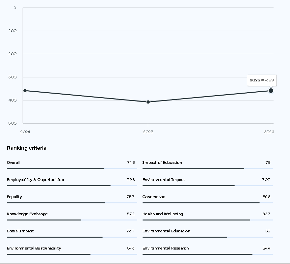Viewport: 290px width, 264px height.
Task: Select the Overall criteria score bar
Action: (x=72, y=169)
